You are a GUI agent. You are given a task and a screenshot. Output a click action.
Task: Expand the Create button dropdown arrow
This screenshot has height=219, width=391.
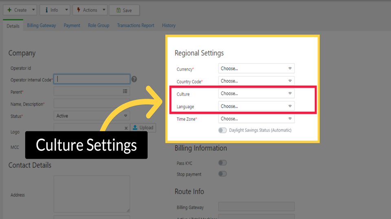(33, 10)
